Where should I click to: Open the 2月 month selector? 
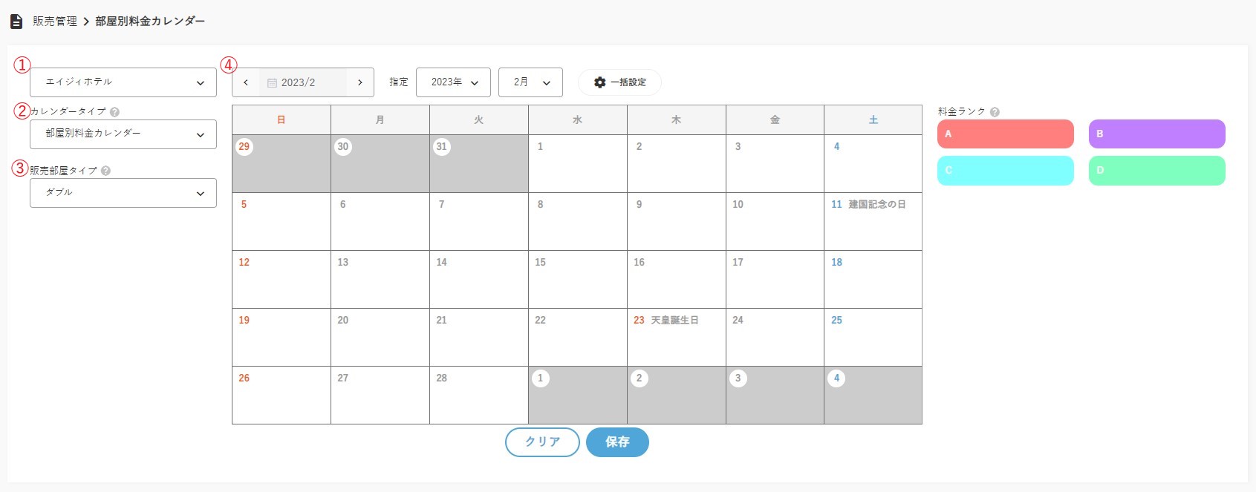(x=530, y=82)
